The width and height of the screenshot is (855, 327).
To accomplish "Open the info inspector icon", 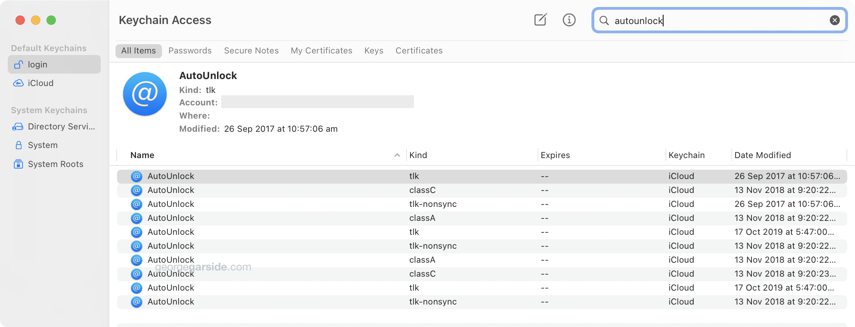I will tap(569, 20).
